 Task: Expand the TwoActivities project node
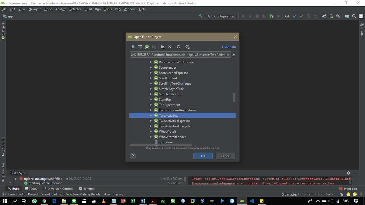coord(150,115)
